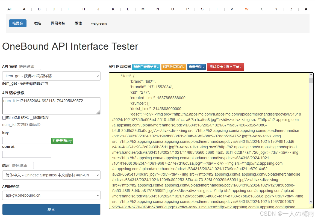Choose letter N in the index

158,9
